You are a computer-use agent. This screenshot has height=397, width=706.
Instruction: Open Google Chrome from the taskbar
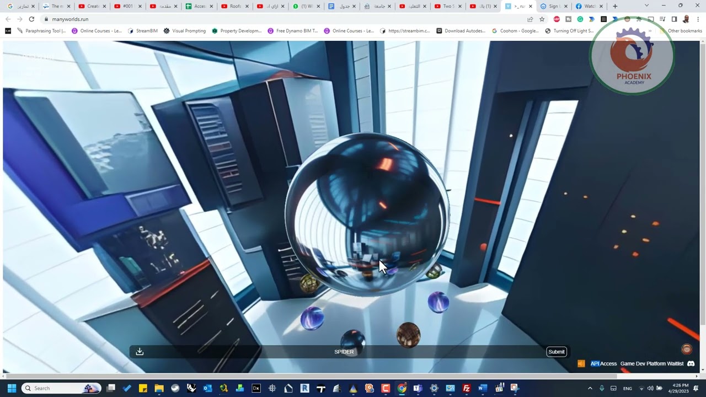402,388
